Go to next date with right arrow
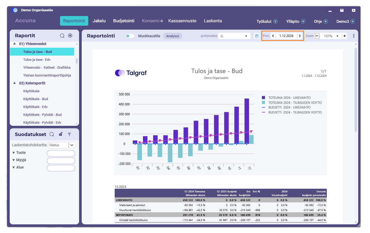370x233 pixels. coord(300,36)
